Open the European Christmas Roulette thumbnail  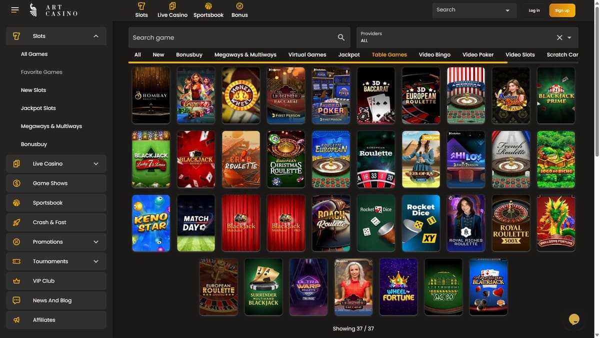click(286, 159)
